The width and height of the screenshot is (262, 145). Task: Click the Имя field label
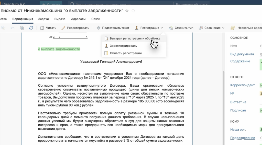click(233, 46)
